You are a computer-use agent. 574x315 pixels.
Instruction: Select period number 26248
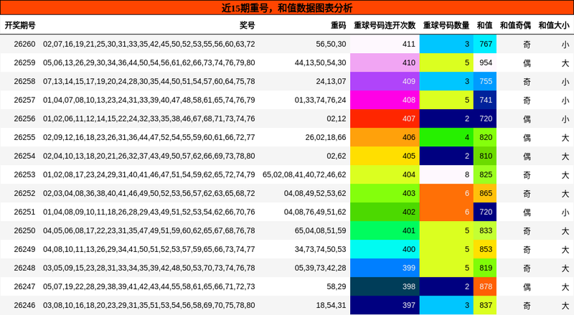pyautogui.click(x=24, y=268)
